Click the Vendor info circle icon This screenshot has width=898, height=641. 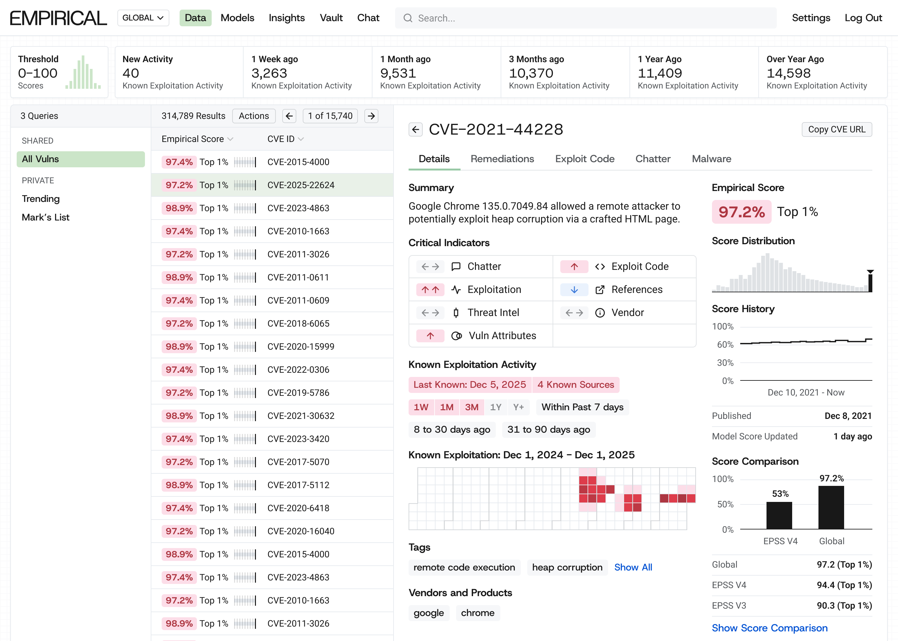(x=599, y=312)
